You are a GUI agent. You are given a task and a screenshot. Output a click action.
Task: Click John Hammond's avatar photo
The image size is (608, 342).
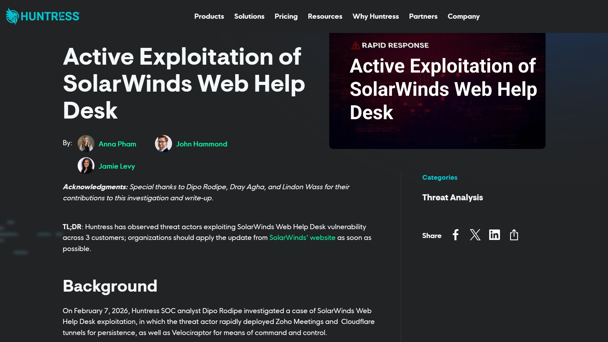point(163,144)
